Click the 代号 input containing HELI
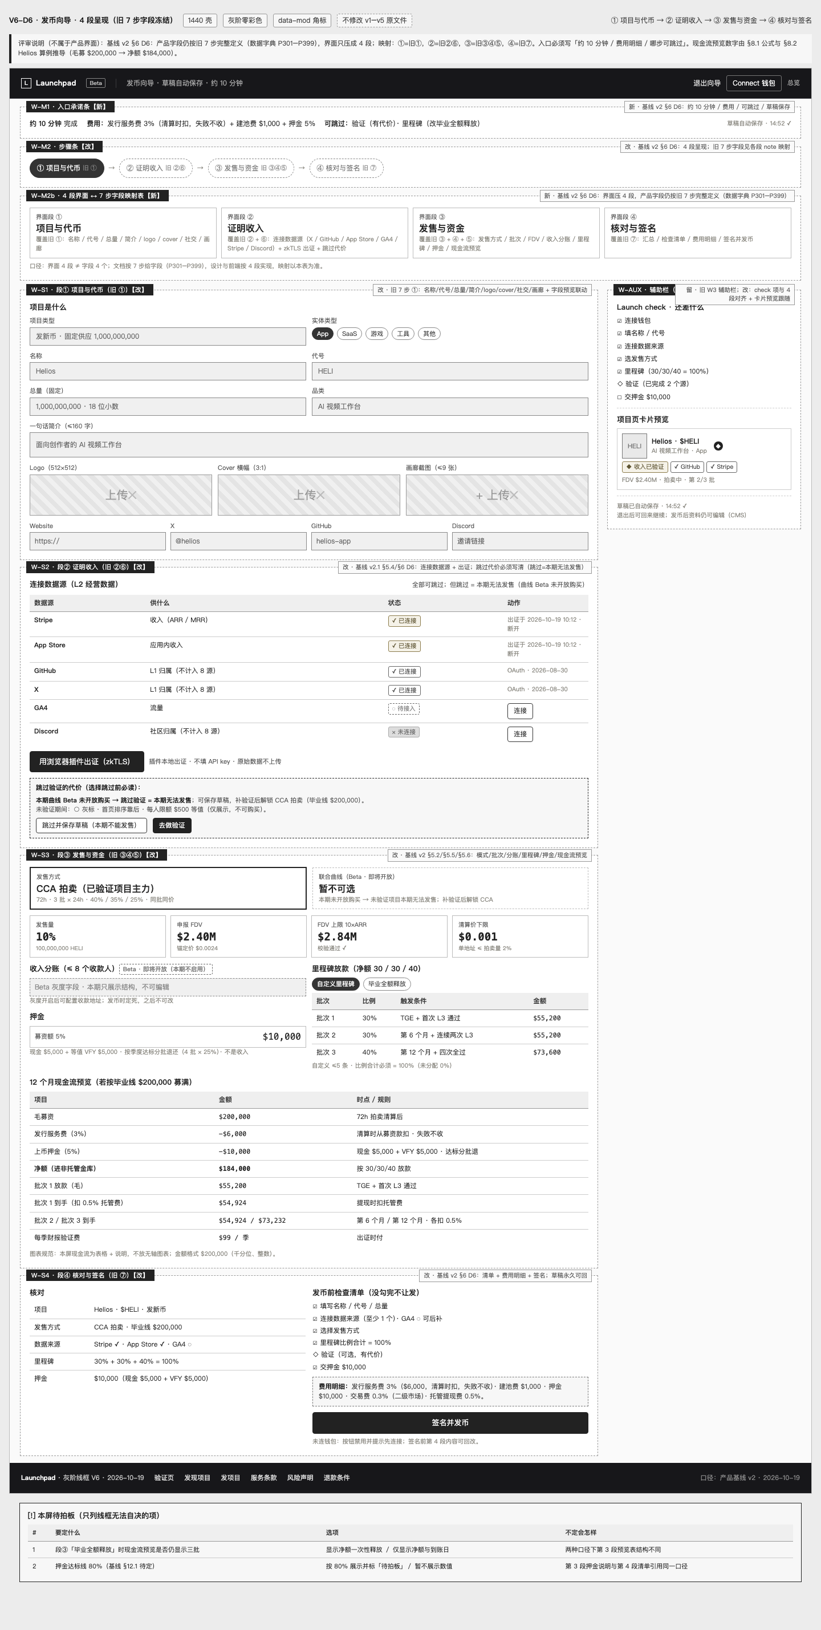821x1630 pixels. (x=450, y=371)
